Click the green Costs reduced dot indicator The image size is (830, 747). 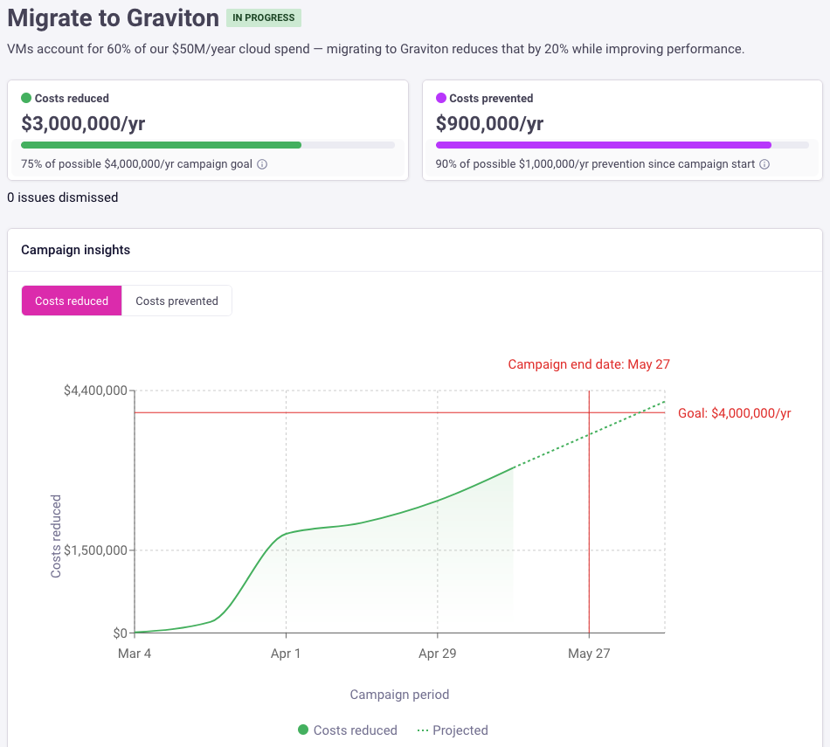[x=26, y=98]
